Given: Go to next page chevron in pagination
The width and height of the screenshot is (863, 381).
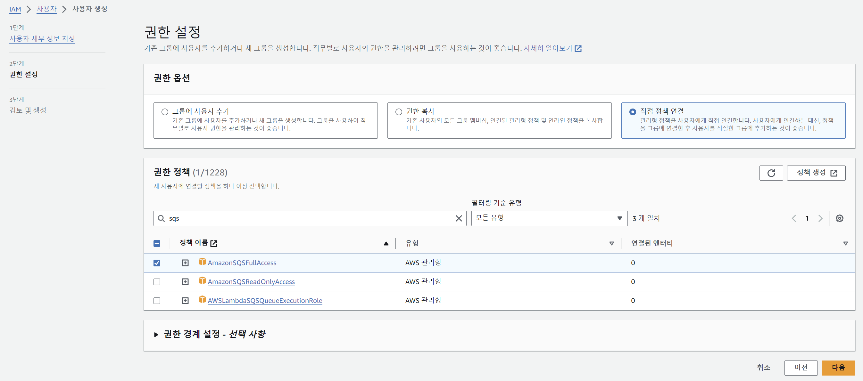Looking at the screenshot, I should pos(820,218).
